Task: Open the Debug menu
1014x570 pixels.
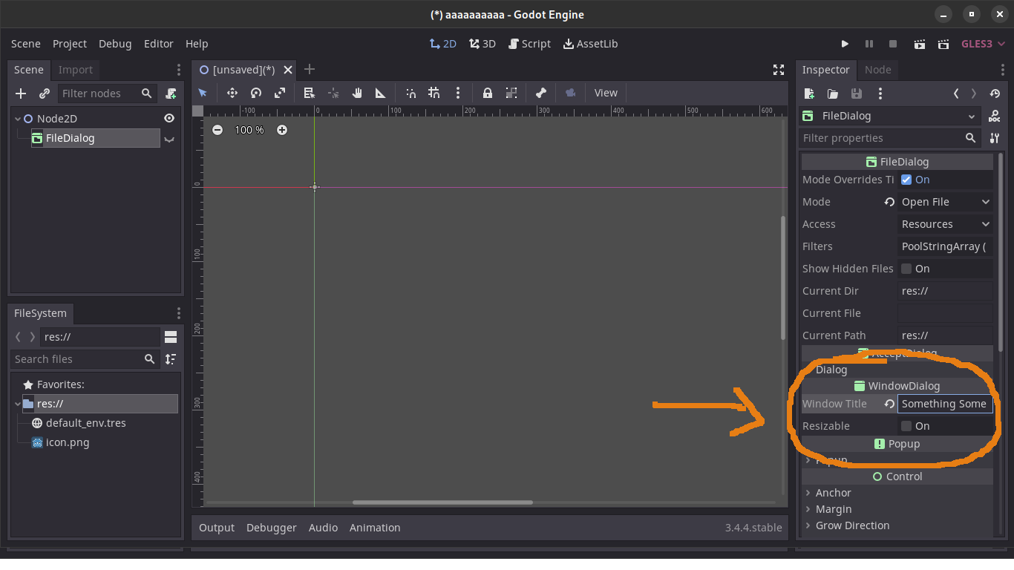Action: click(115, 44)
